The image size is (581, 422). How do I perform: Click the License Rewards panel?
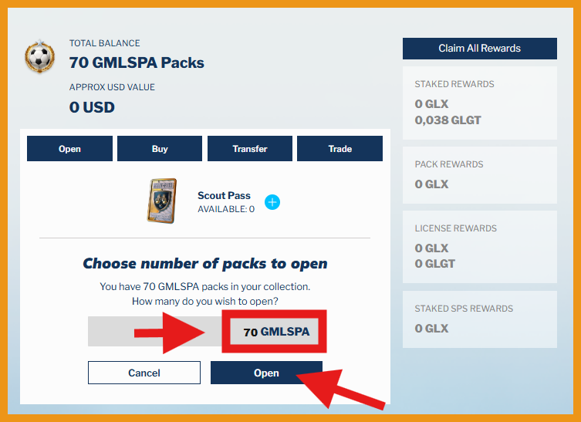479,246
